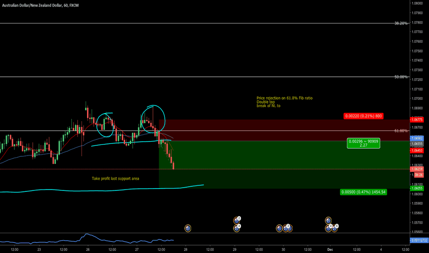This screenshot has width=429, height=253.
Task: Open the event flag badged 2 above the 29th
Action: (x=237, y=220)
